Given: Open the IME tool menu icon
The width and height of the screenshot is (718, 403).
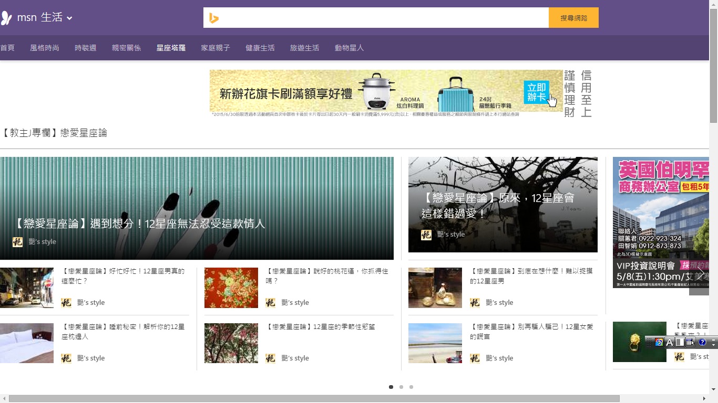Looking at the screenshot, I should tap(691, 343).
